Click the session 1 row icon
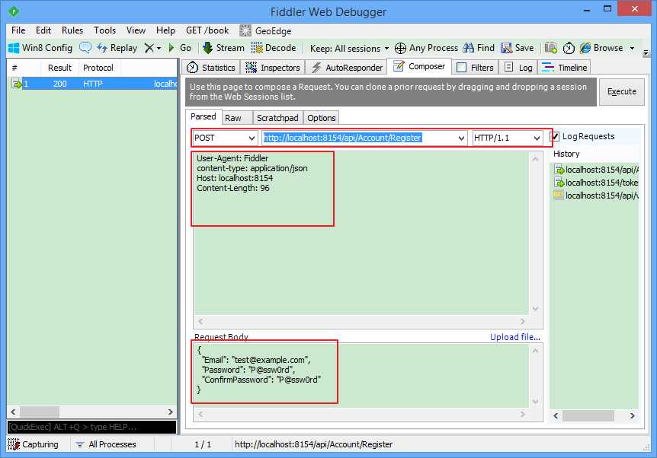Viewport: 657px width, 458px height. 17,84
